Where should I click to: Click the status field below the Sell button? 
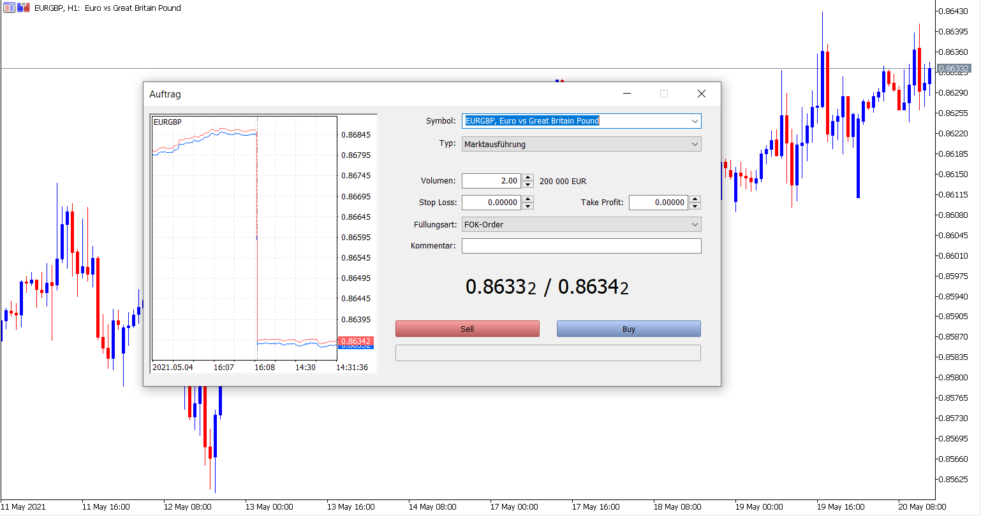coord(548,352)
